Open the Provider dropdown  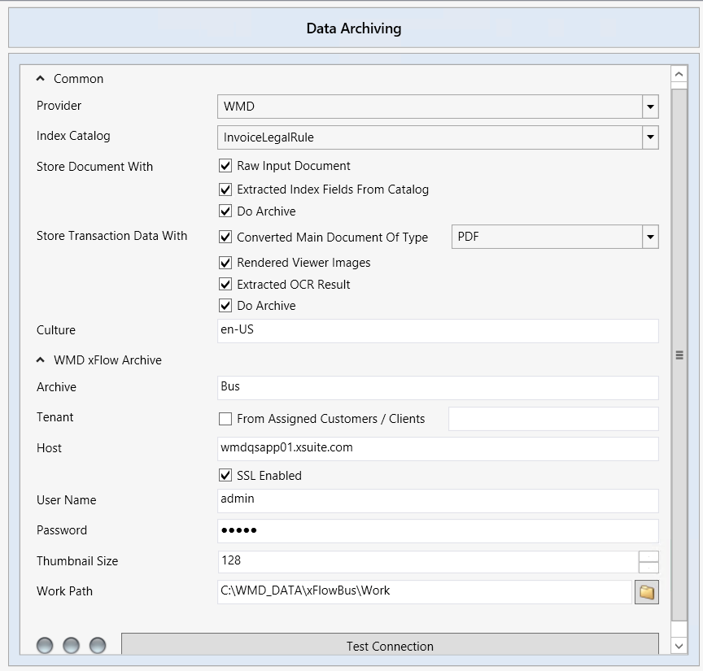point(649,107)
